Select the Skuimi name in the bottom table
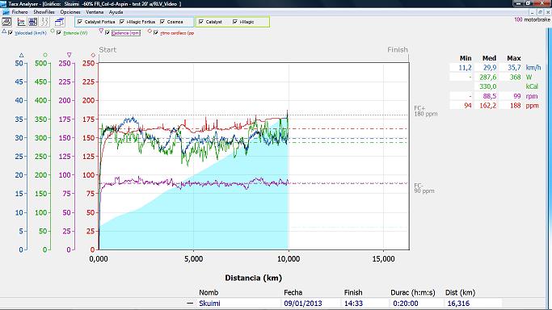The image size is (552, 310). 209,304
